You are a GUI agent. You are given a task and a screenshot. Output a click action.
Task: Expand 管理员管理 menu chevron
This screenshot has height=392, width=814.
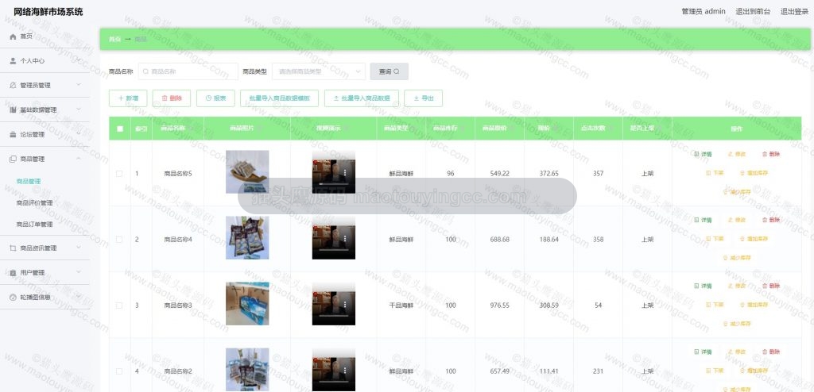click(x=79, y=85)
